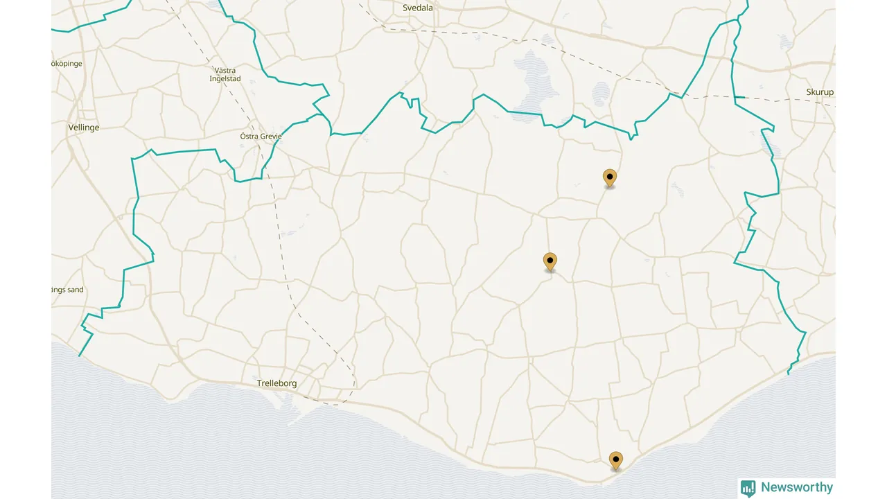Click the Newsworthy chart logo icon

(748, 488)
